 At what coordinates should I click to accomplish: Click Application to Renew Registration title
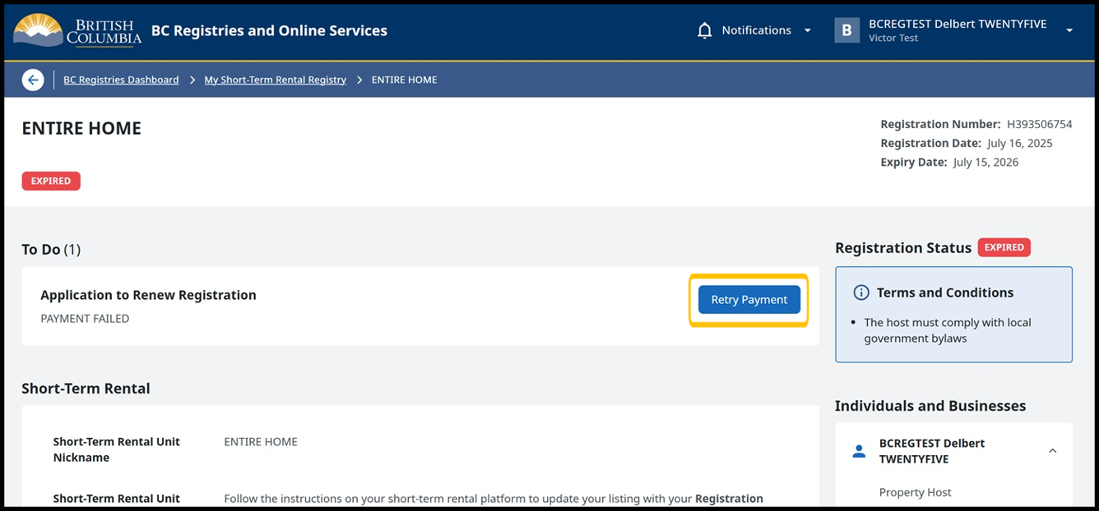pyautogui.click(x=148, y=295)
